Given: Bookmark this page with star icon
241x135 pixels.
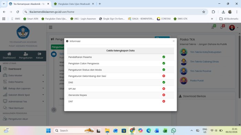Looking at the screenshot, I should click(x=204, y=12).
